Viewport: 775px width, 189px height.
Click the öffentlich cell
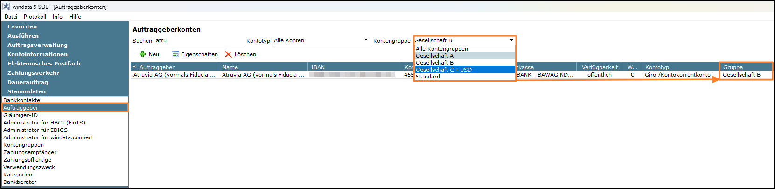[600, 75]
